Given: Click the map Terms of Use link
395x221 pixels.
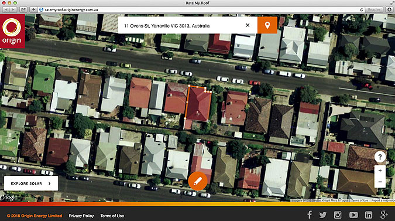Looking at the screenshot, I should (x=359, y=200).
